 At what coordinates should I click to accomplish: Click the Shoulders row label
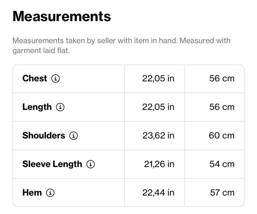44,136
